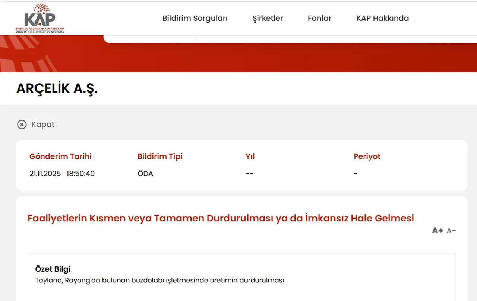Click the gray A- font size control
Screen dimensions: 477x301
pyautogui.click(x=451, y=231)
